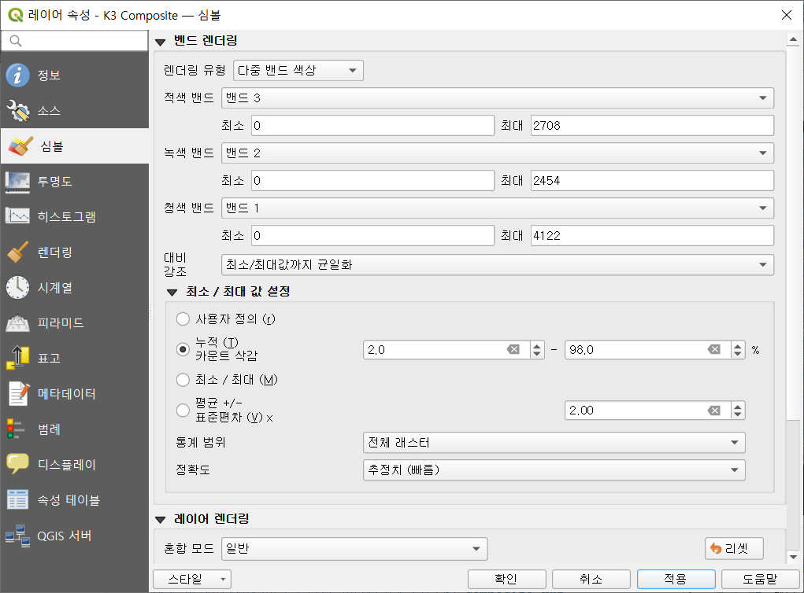Click the red band 최대 field 2708
Viewport: 804px width, 593px height.
(652, 126)
